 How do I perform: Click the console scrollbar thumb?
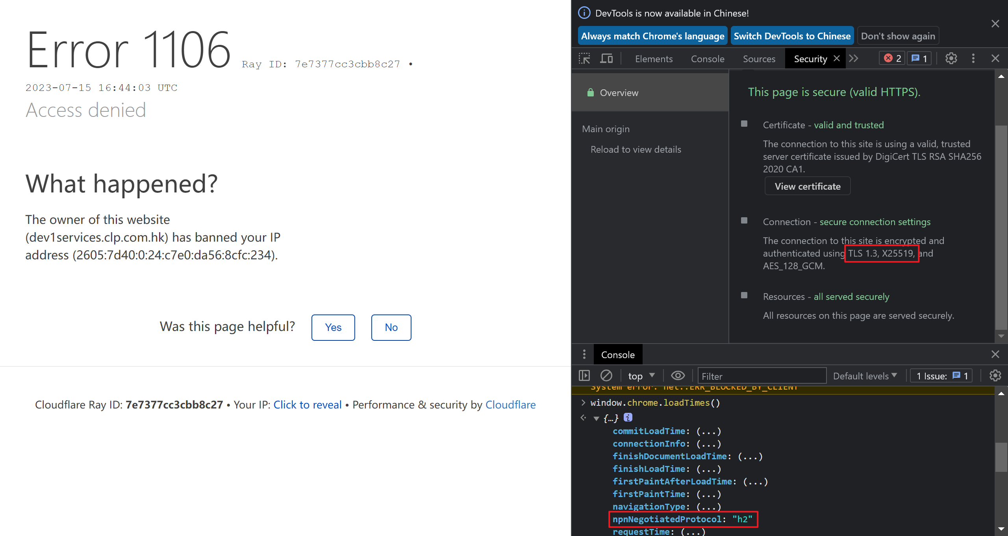(1001, 457)
